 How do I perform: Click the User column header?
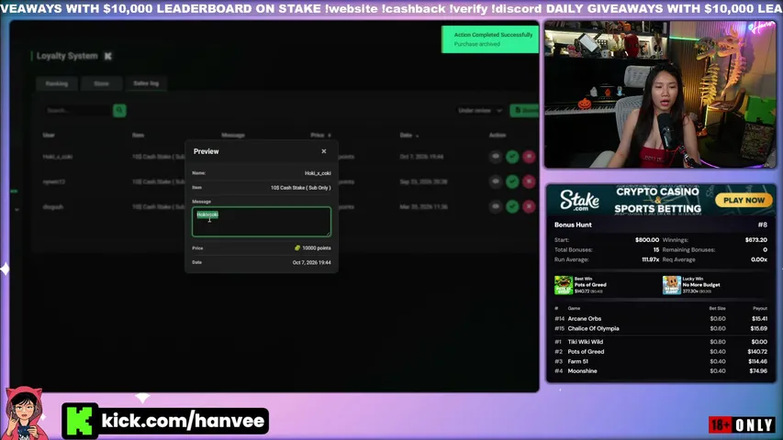(x=49, y=135)
